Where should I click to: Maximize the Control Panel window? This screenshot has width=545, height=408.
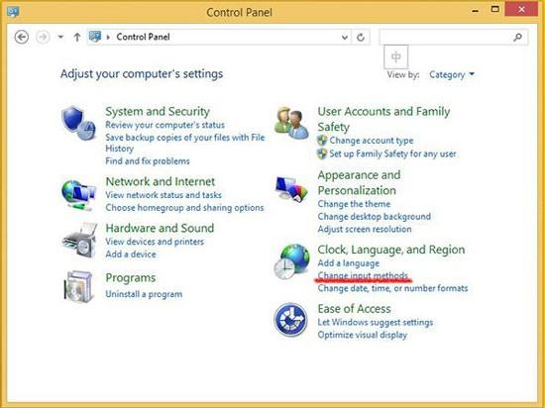click(494, 10)
